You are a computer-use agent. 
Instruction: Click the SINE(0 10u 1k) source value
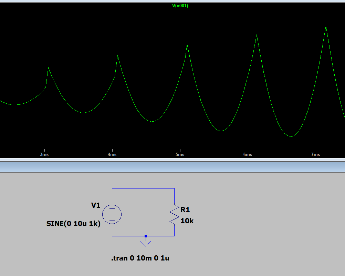coord(73,224)
